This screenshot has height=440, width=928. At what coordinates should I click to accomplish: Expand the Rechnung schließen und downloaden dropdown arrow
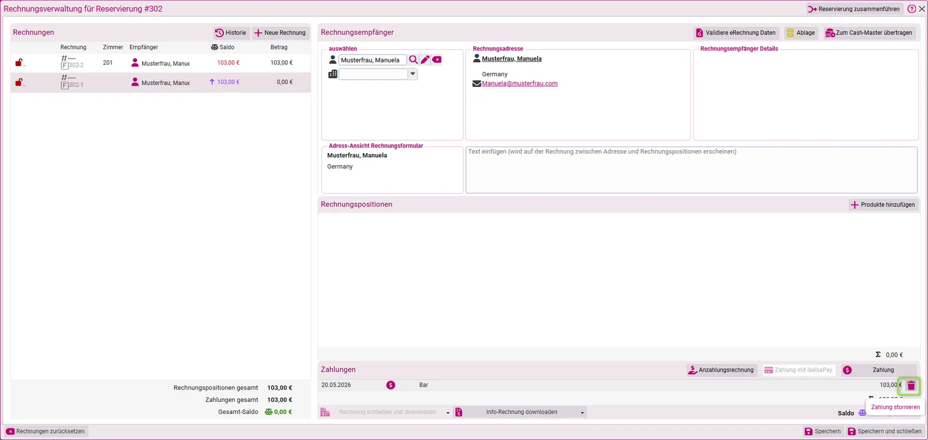448,412
